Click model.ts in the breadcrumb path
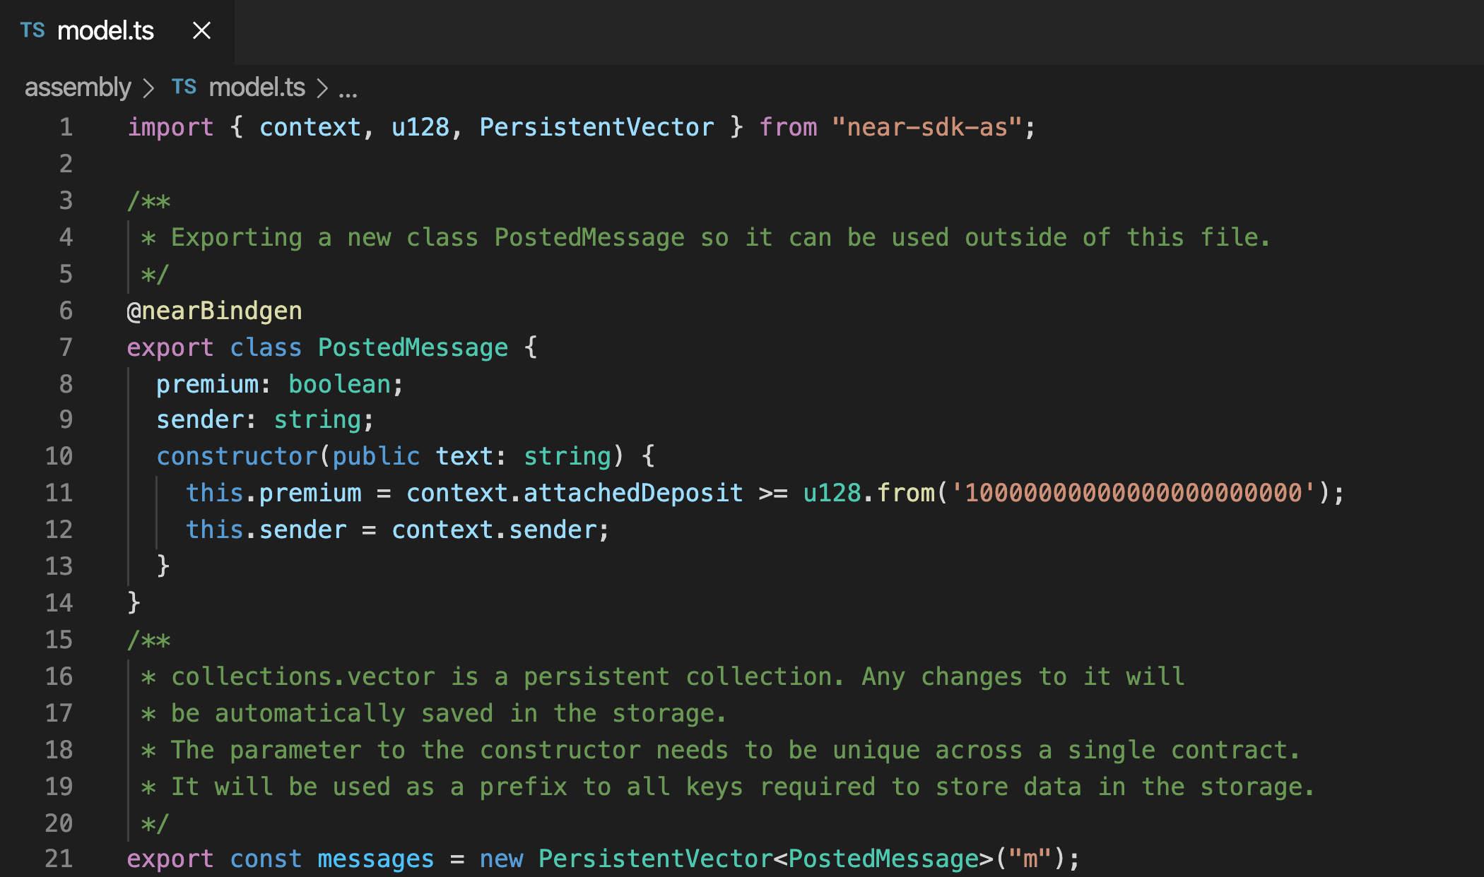1484x877 pixels. [x=257, y=88]
